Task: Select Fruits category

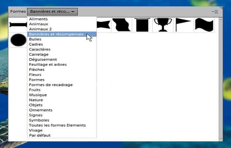Action: [62, 90]
